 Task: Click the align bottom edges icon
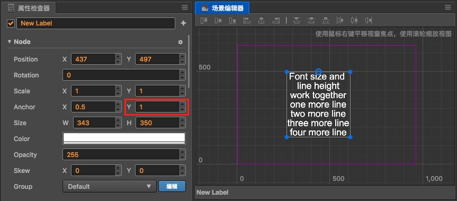(232, 20)
